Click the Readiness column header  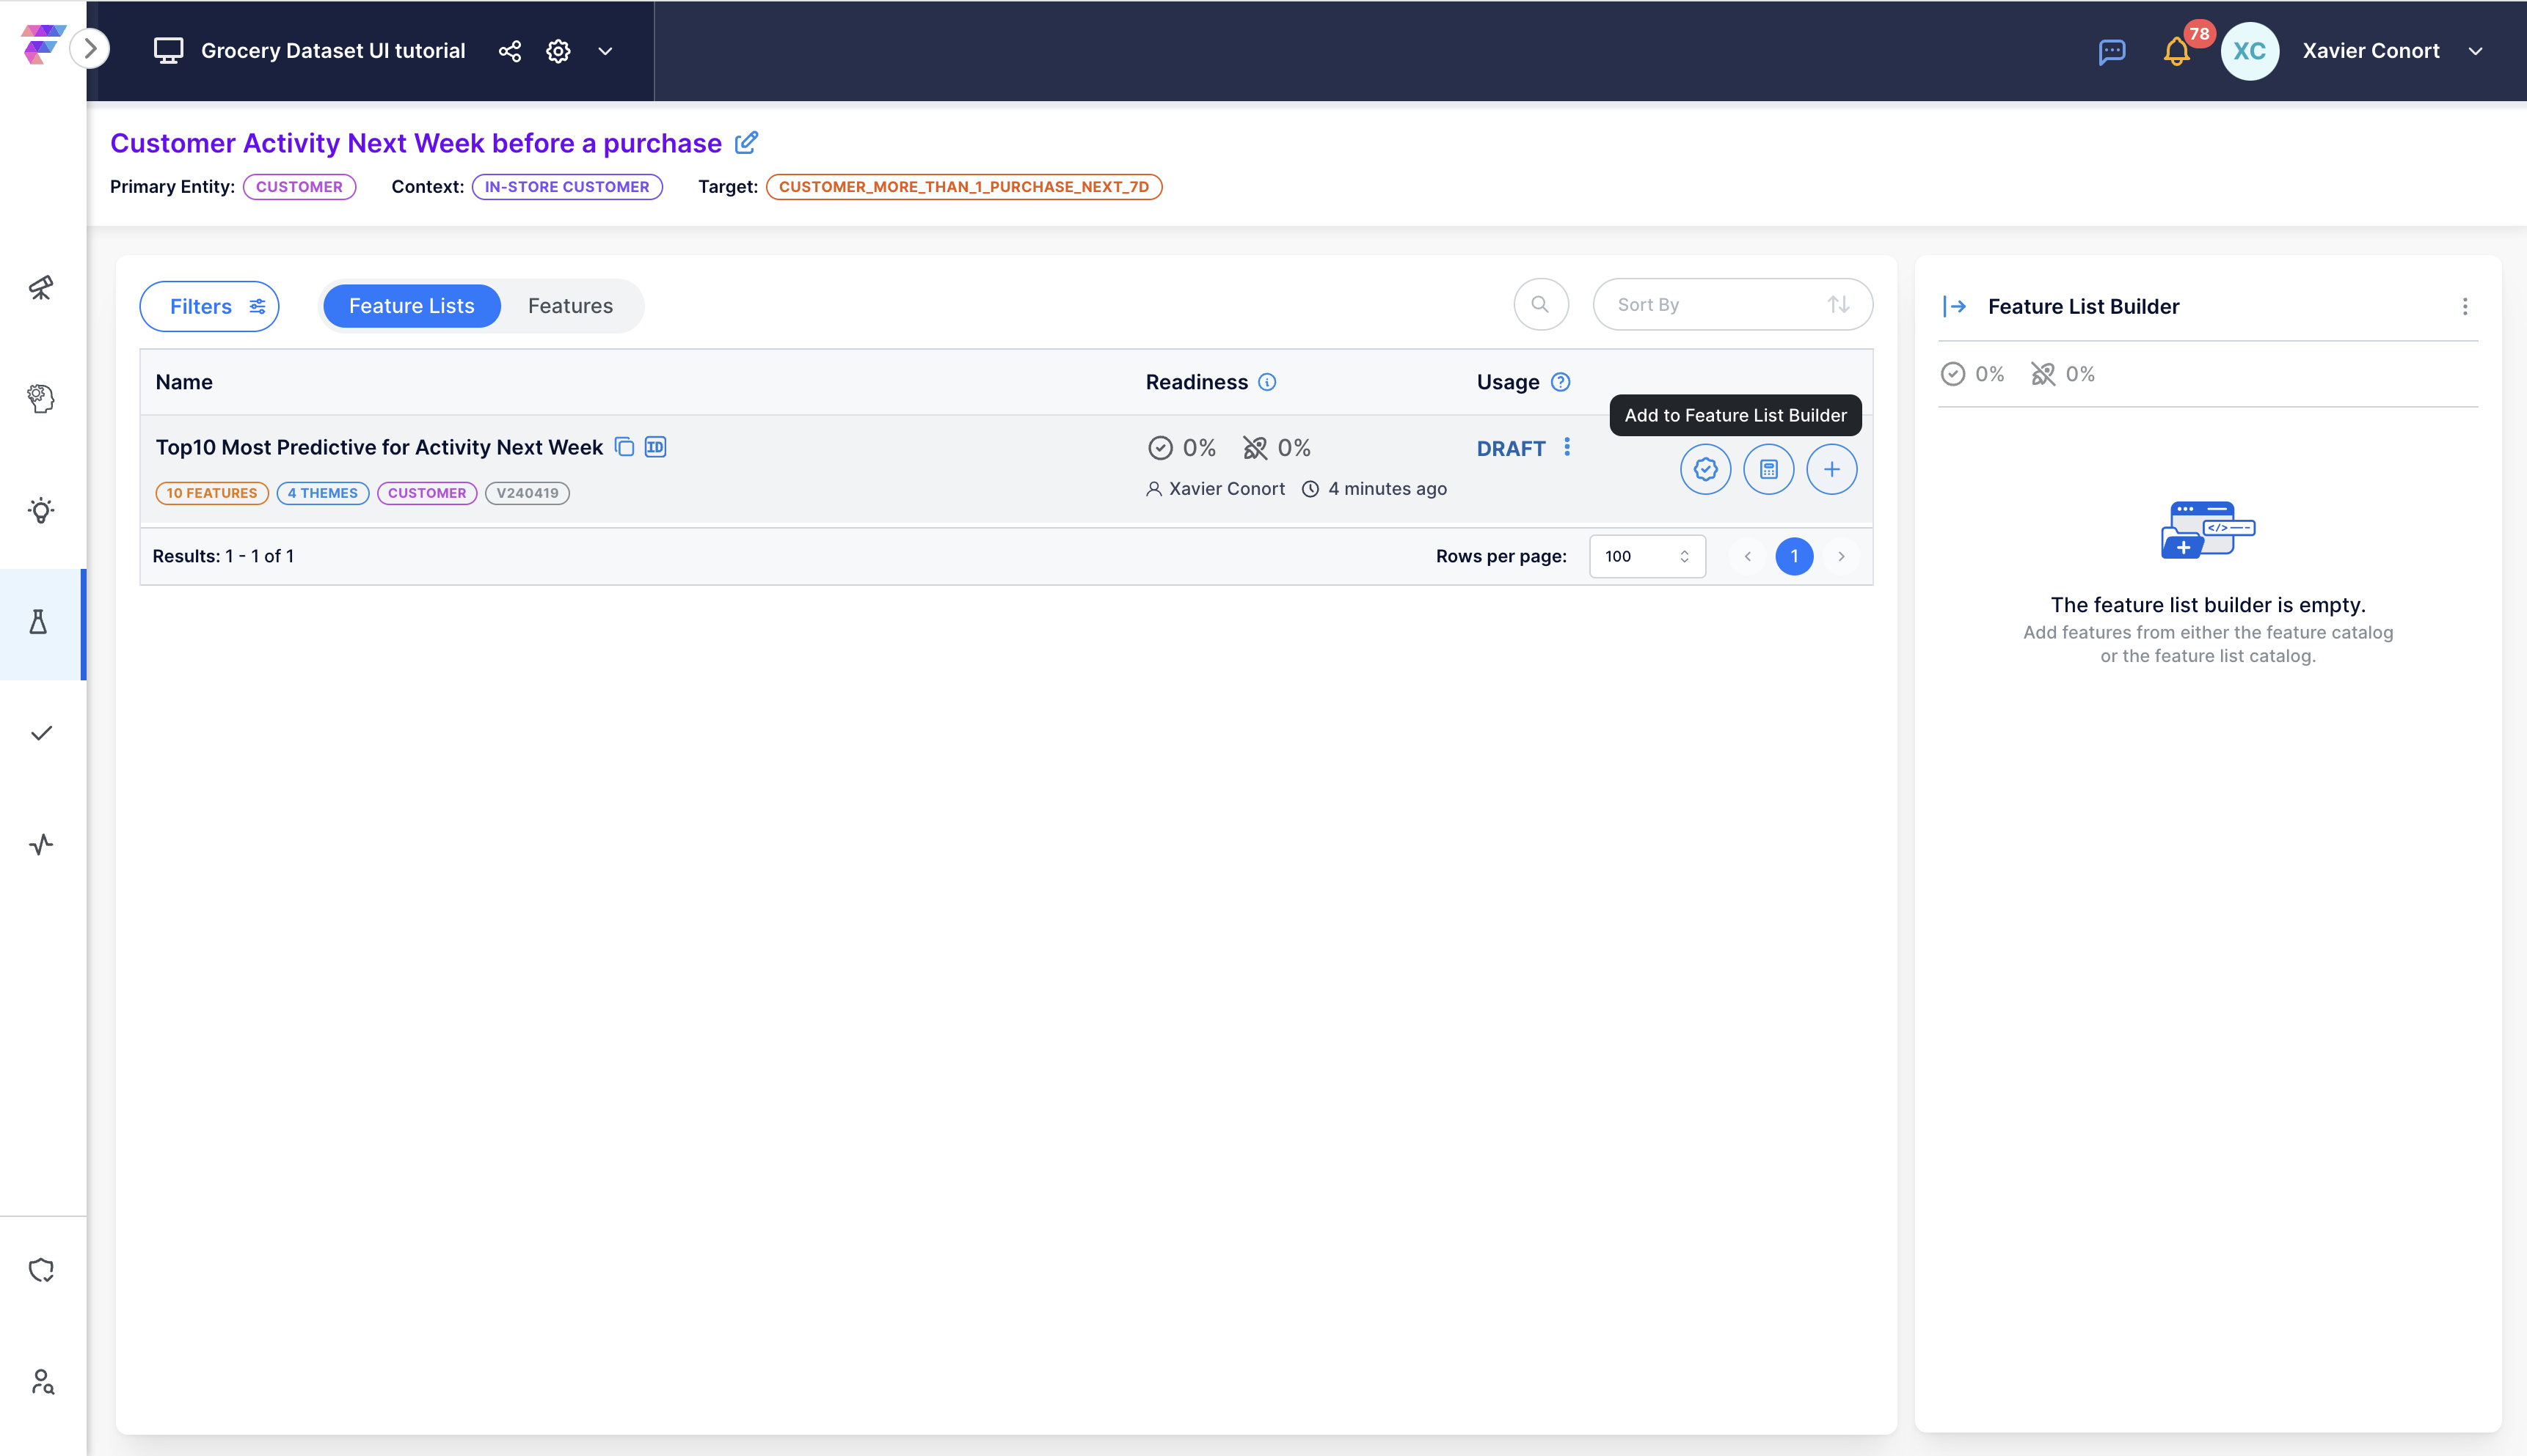(x=1197, y=382)
